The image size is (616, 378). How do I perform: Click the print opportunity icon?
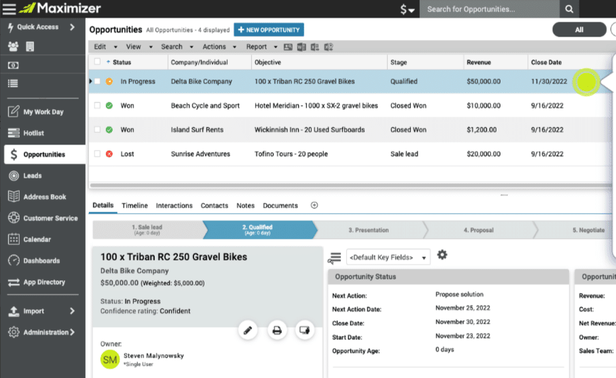click(x=277, y=330)
